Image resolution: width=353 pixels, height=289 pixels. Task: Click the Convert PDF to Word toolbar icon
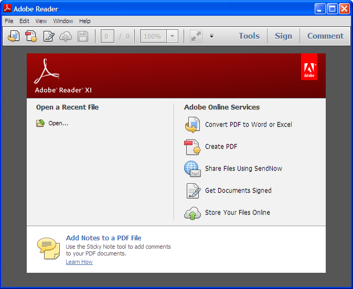click(x=14, y=36)
